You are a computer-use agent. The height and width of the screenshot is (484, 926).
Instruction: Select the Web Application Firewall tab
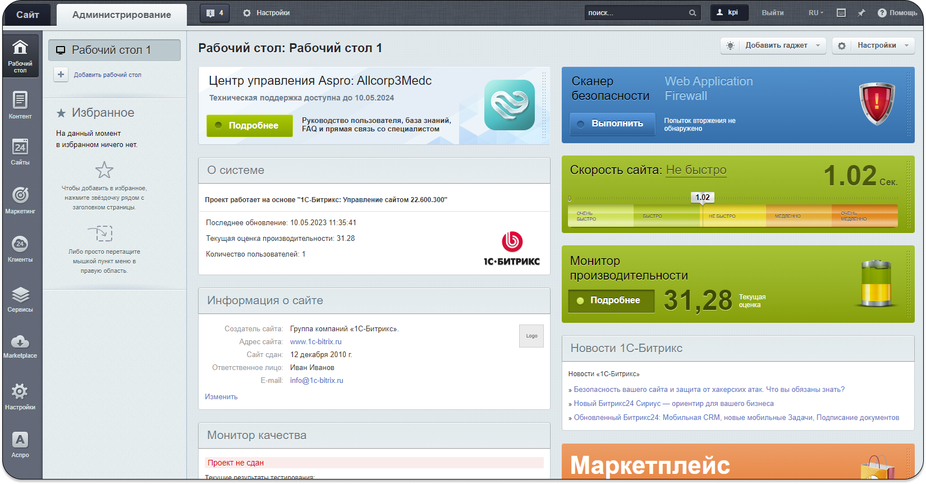(x=708, y=89)
